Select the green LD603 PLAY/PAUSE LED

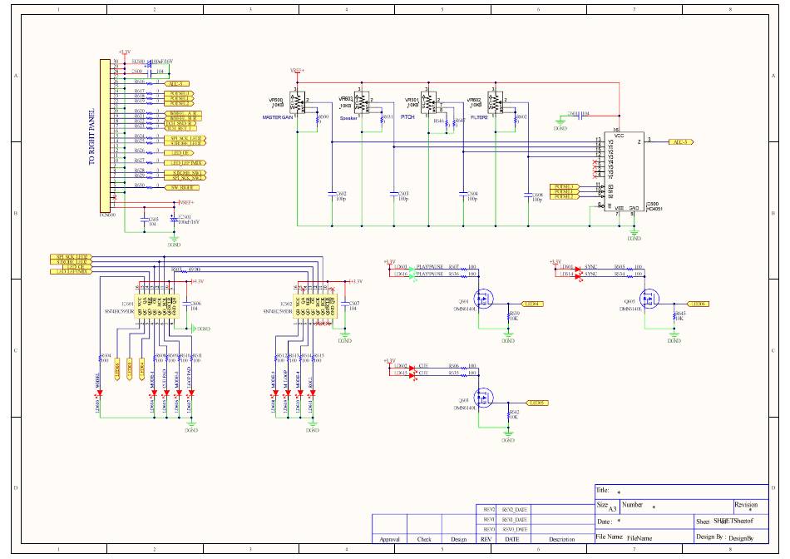click(x=412, y=269)
